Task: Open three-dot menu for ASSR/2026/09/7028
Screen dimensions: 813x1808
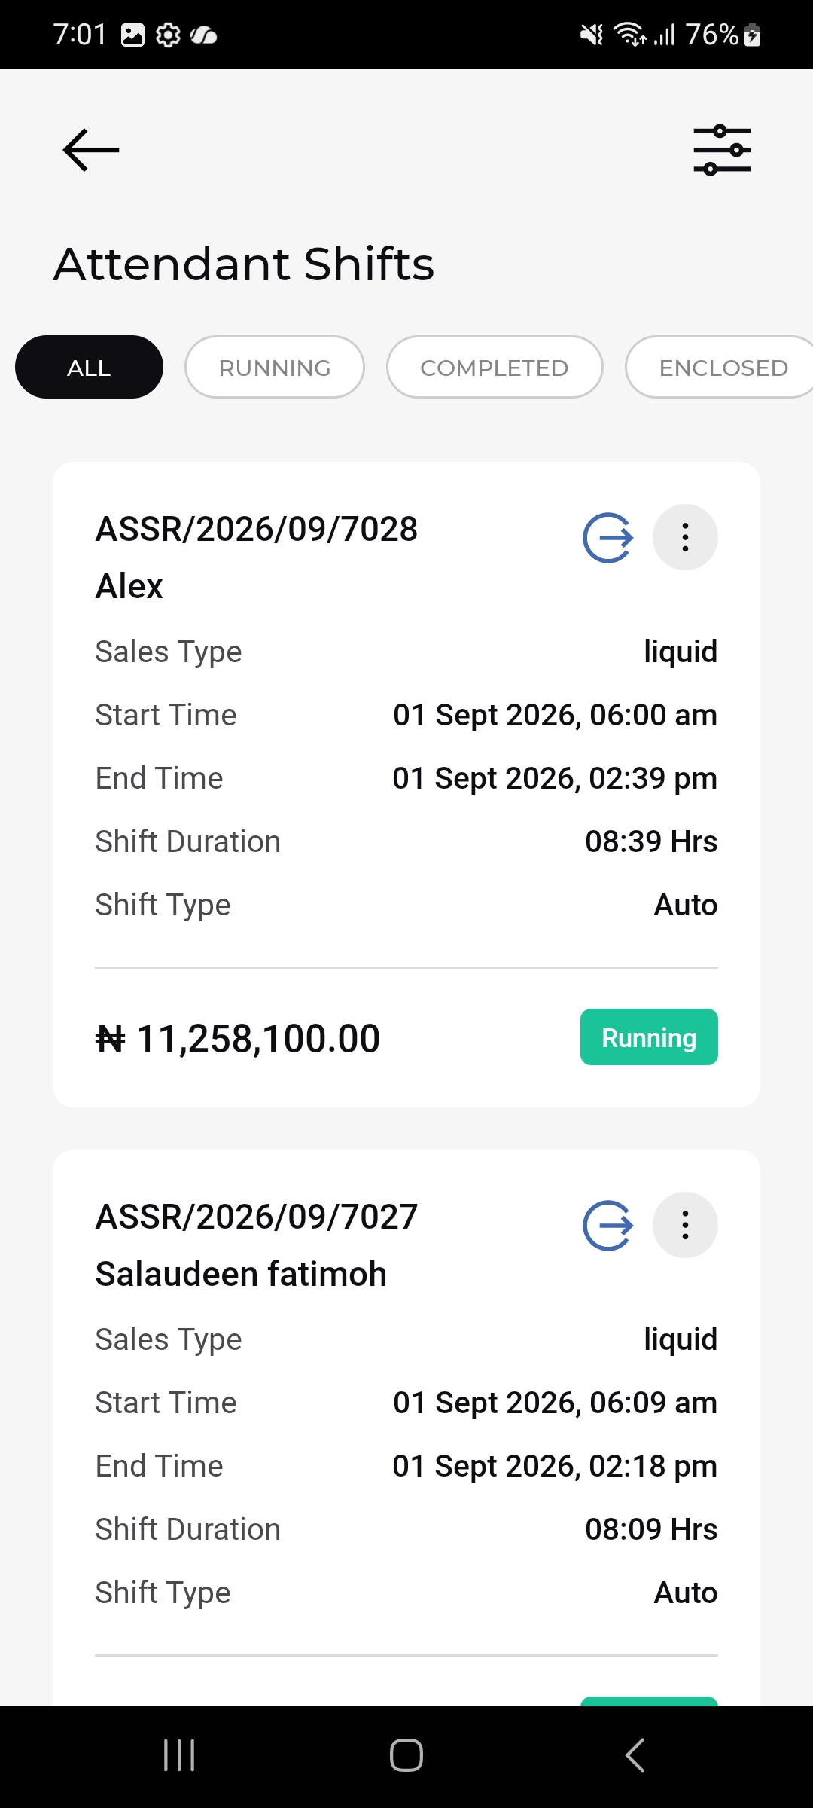Action: tap(685, 537)
